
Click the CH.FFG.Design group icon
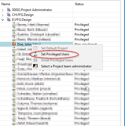(9, 15)
